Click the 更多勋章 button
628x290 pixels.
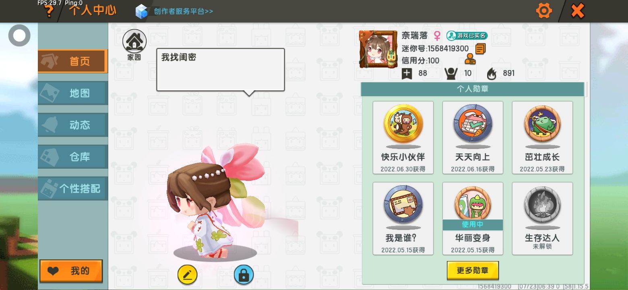473,270
